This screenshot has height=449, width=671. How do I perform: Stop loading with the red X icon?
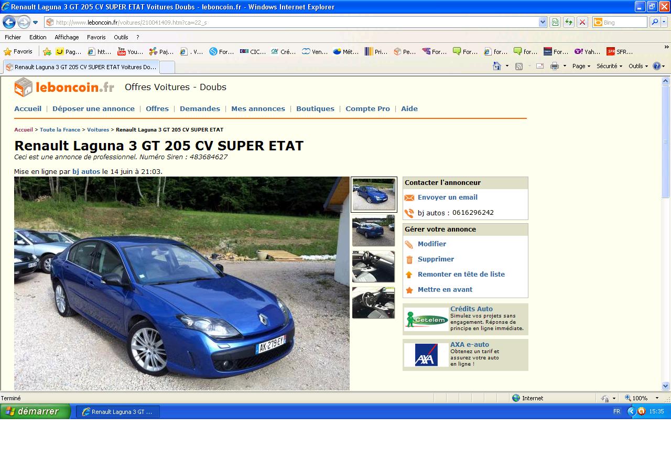pyautogui.click(x=582, y=23)
